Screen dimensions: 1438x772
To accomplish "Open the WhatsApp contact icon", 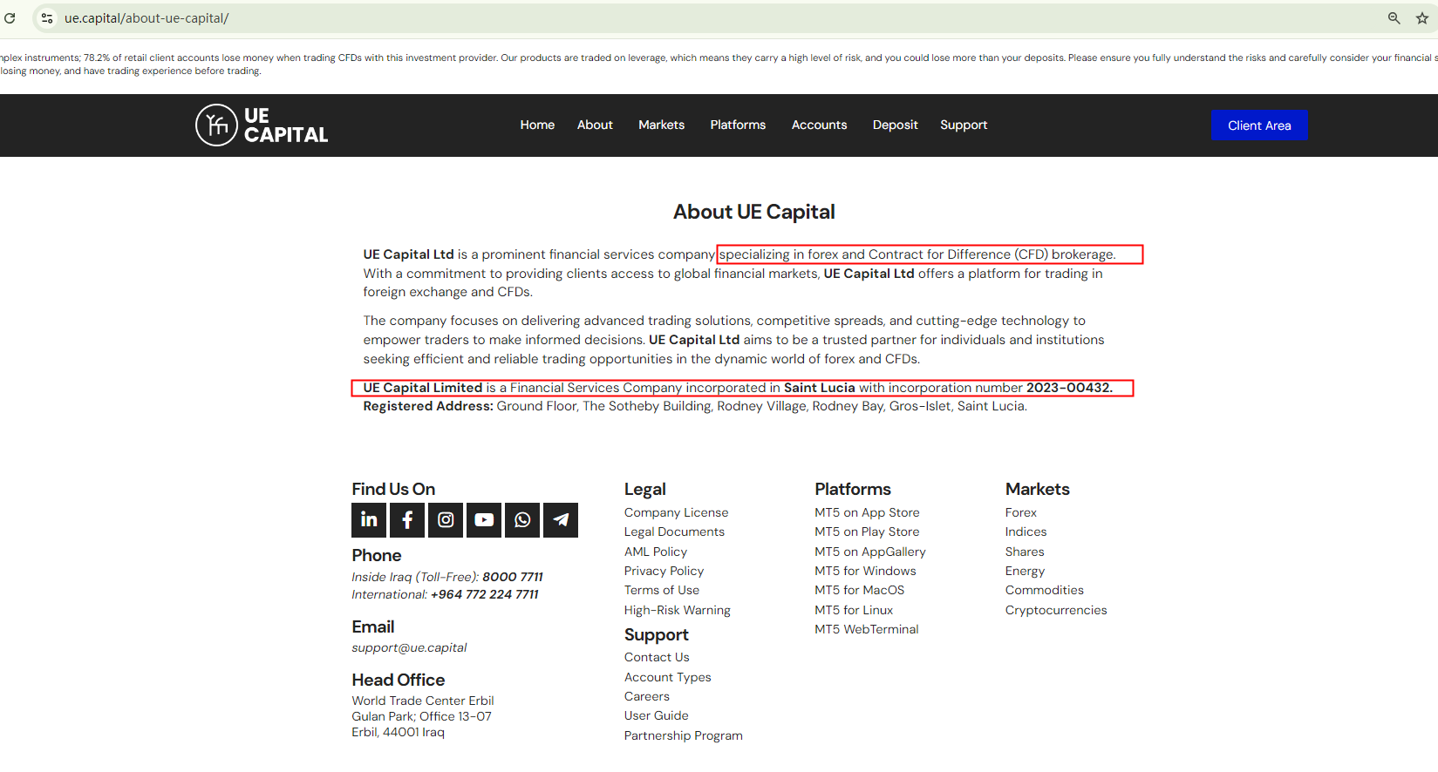I will point(522,520).
